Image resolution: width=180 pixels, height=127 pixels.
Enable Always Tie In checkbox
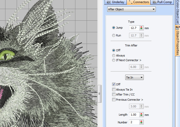pyautogui.click(x=114, y=90)
